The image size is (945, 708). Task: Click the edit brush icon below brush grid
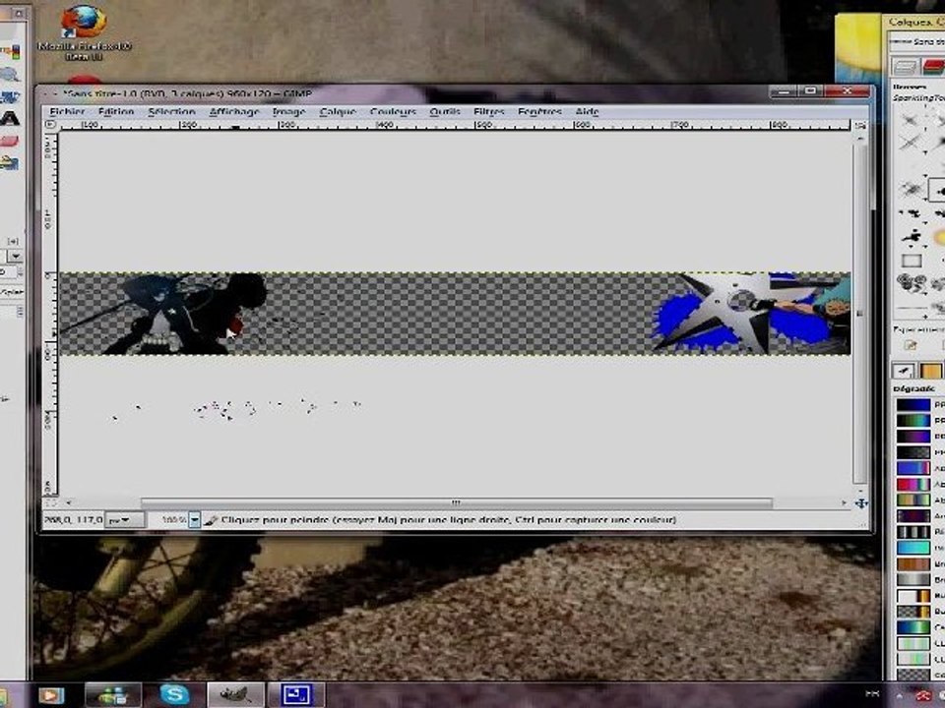(910, 345)
